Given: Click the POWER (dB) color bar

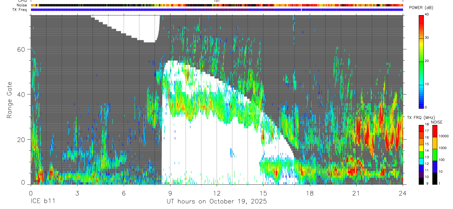Looking at the screenshot, I should pyautogui.click(x=421, y=61).
